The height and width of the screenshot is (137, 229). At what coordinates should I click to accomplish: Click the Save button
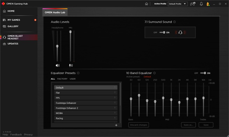(x=206, y=125)
